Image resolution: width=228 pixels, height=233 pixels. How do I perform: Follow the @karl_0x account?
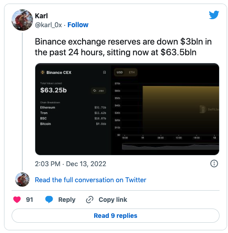tap(78, 25)
